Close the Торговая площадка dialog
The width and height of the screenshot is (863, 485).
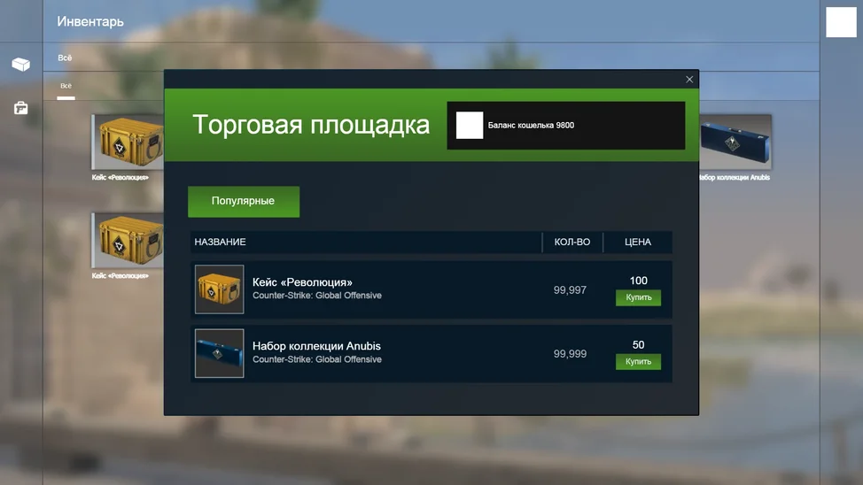689,79
